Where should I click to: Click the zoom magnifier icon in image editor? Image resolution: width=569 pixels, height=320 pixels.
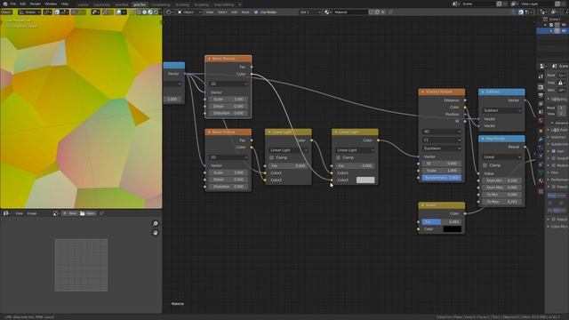[x=156, y=224]
